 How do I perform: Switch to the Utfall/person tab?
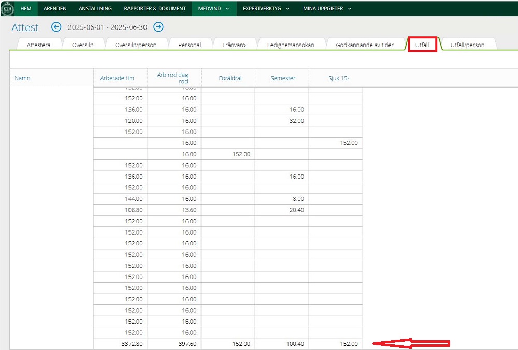[x=467, y=45]
